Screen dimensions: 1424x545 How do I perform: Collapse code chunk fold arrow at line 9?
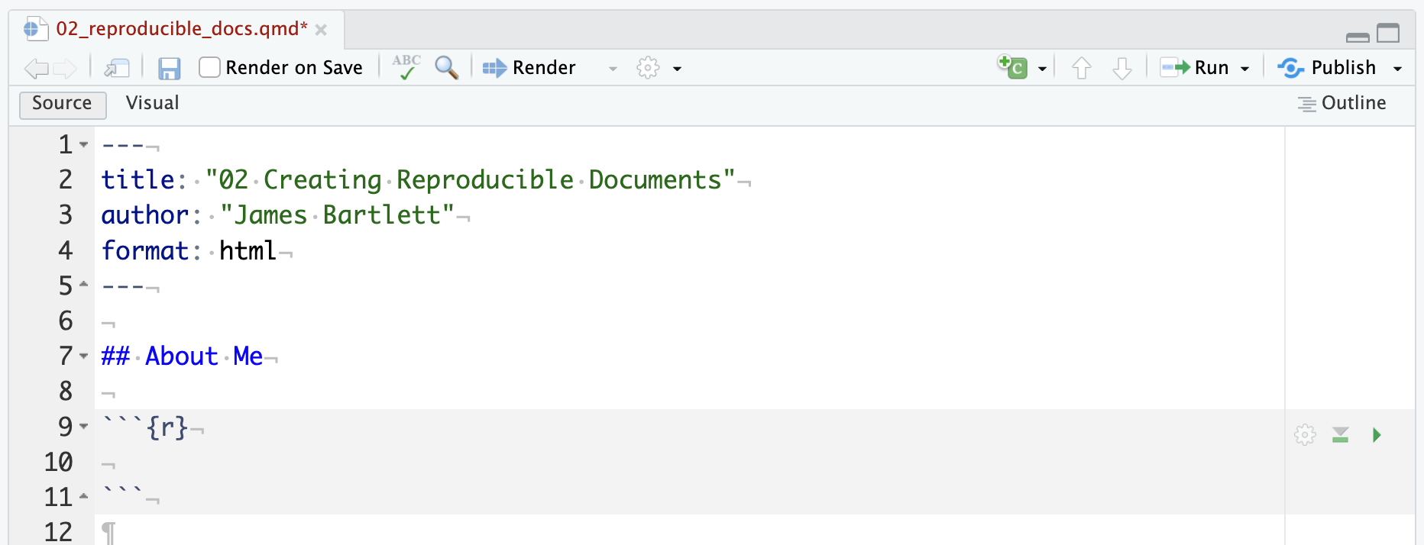coord(84,427)
